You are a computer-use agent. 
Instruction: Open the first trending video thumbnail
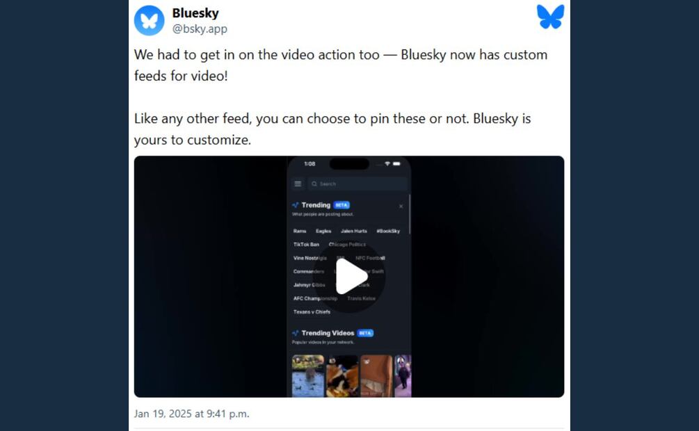pyautogui.click(x=308, y=375)
